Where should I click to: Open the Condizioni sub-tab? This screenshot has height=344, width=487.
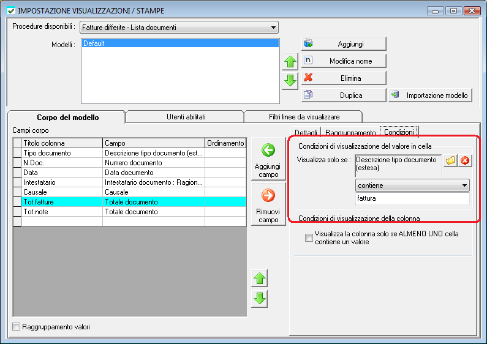pyautogui.click(x=399, y=132)
